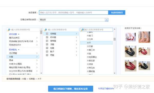Screen dimensions: 154x93
Task: Click the down arrow of the brand list scrollbar
Action: click(114, 73)
